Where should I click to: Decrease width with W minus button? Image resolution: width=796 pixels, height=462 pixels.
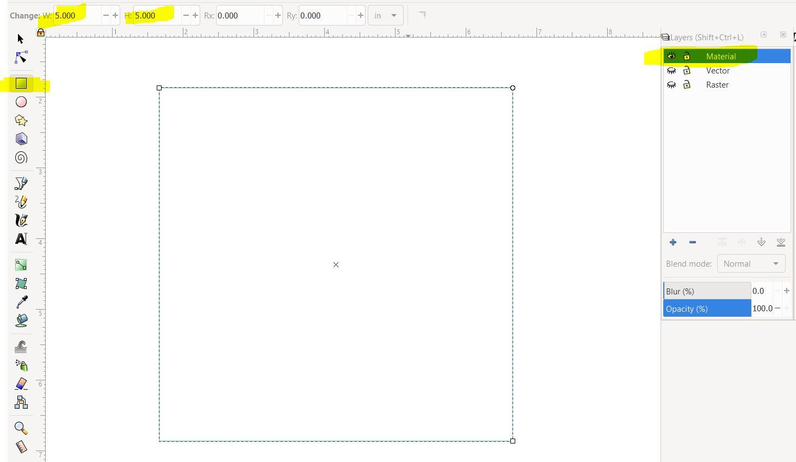106,15
